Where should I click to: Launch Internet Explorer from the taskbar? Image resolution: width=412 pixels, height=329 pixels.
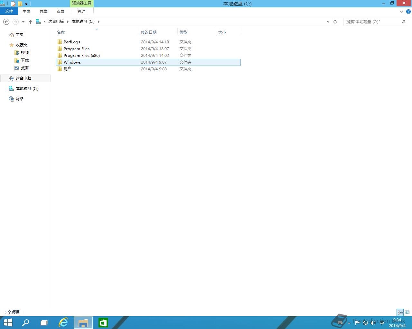(x=63, y=323)
